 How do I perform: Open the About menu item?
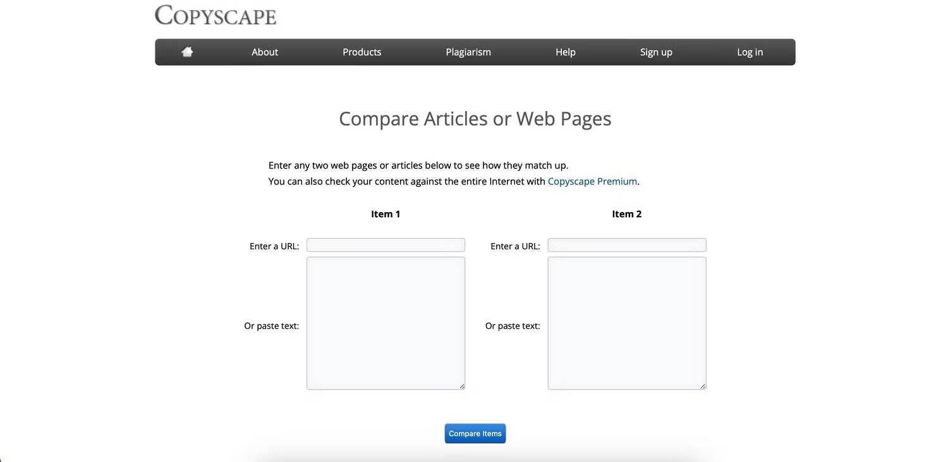265,52
